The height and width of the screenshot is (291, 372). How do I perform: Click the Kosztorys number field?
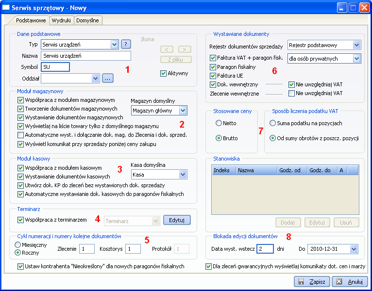[x=133, y=249]
